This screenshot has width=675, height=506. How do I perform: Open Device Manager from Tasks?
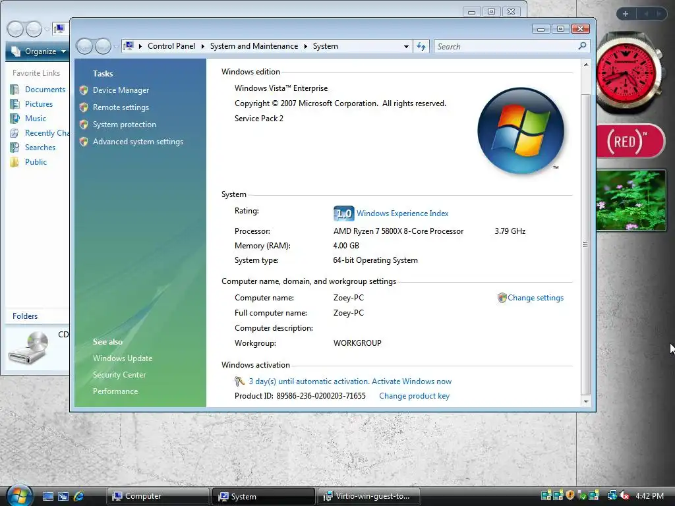pyautogui.click(x=121, y=90)
